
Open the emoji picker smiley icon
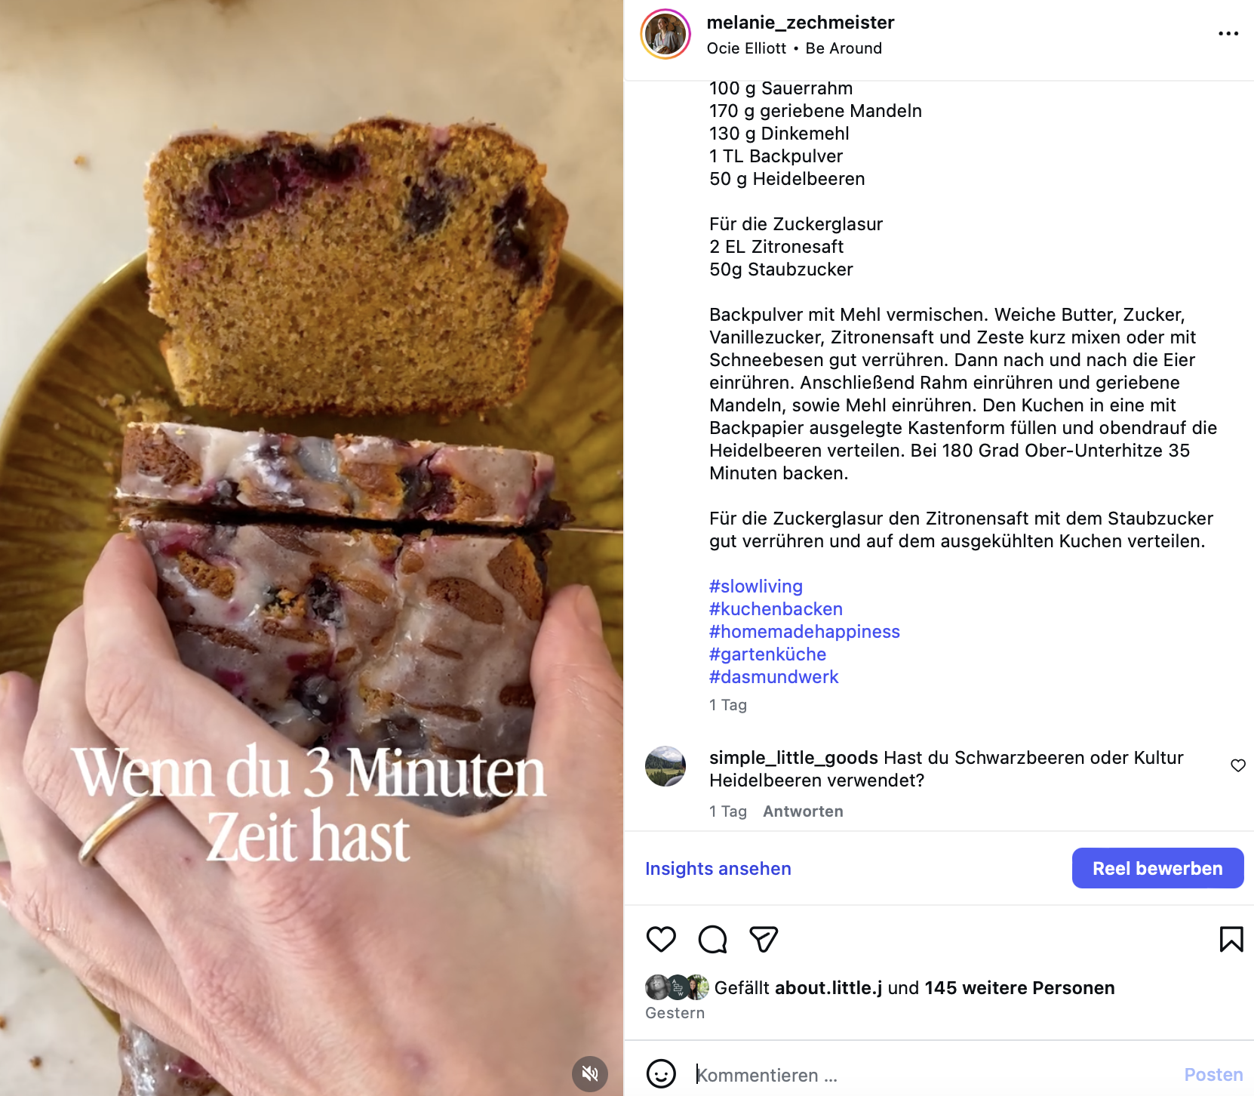point(661,1074)
